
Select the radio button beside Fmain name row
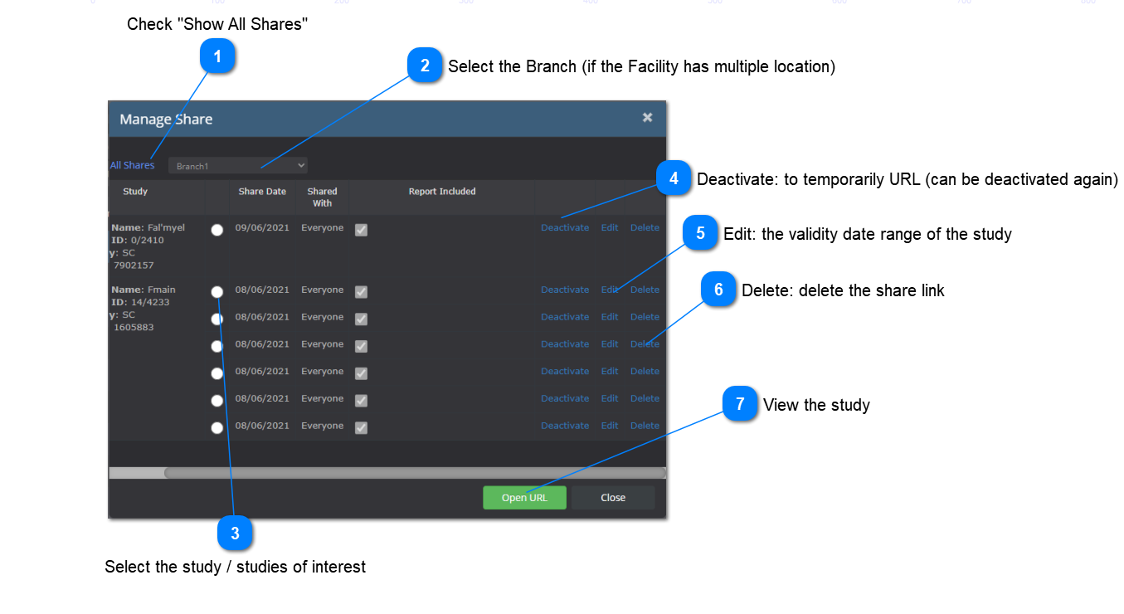217,291
